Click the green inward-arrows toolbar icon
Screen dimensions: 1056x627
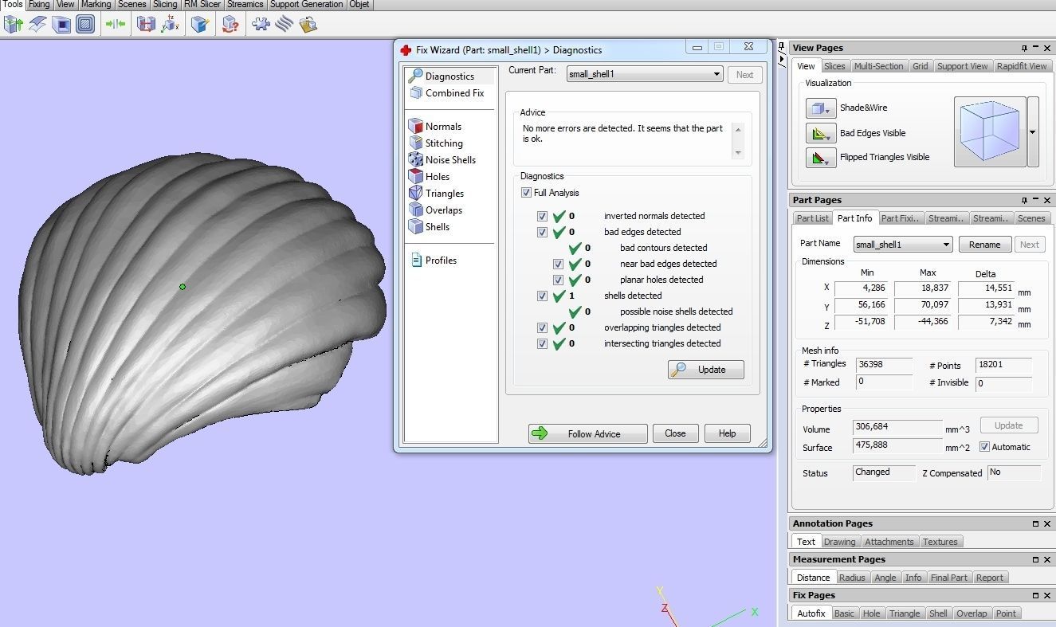point(116,25)
